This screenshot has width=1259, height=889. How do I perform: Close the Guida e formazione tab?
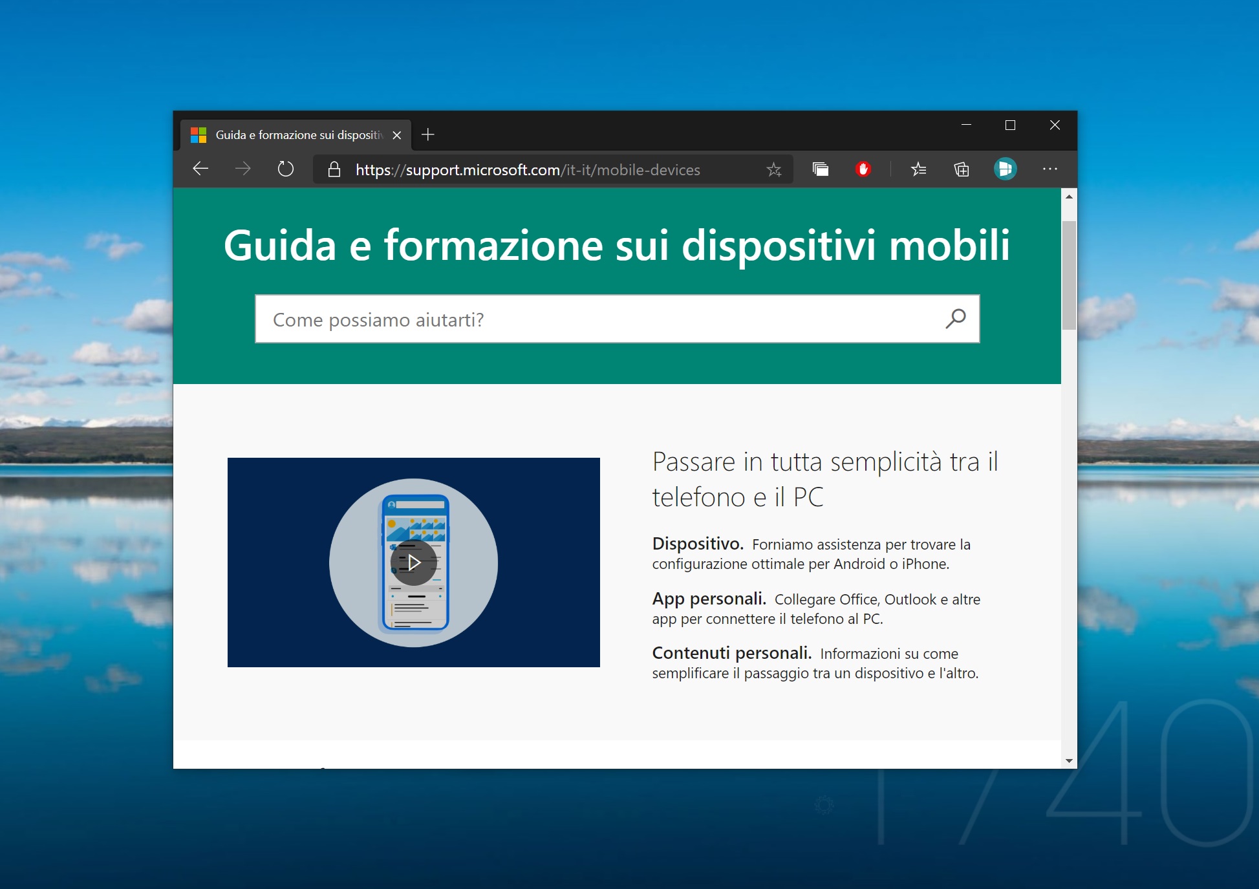(x=397, y=135)
